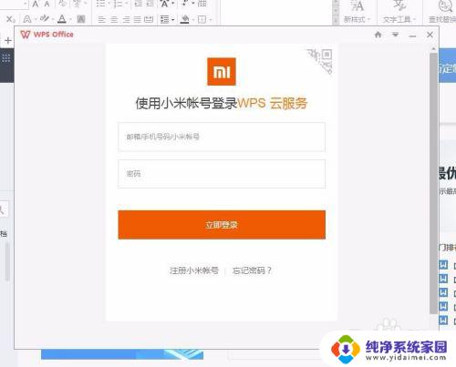This screenshot has height=367, width=456.
Task: Open the line spacing dropdown arrow
Action: tap(173, 20)
